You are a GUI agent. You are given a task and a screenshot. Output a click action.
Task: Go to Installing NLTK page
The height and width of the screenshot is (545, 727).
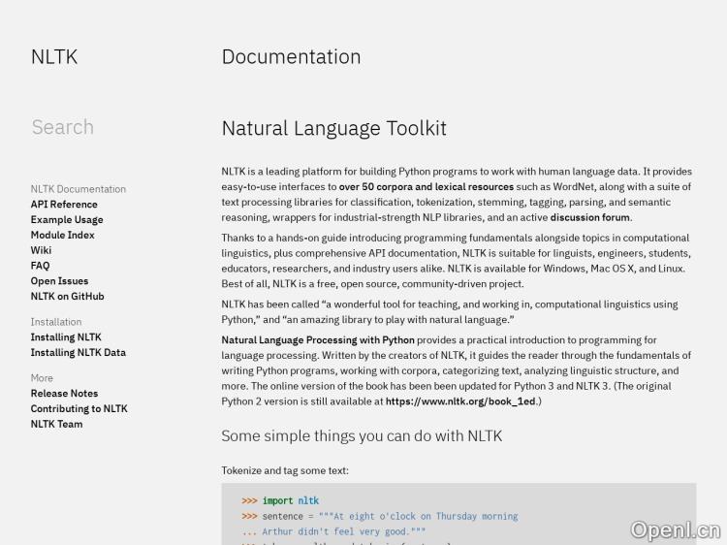(66, 337)
